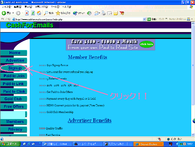Click the Stop loading icon
This screenshot has width=195, height=147.
tap(27, 13)
